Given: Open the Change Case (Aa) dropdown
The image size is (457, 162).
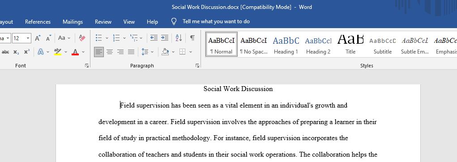Looking at the screenshot, I should pos(64,38).
